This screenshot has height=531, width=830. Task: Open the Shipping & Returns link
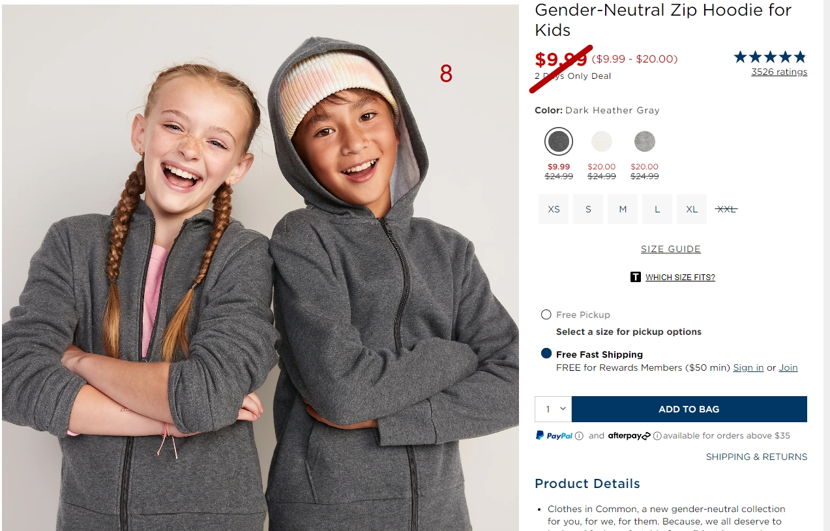(x=756, y=457)
